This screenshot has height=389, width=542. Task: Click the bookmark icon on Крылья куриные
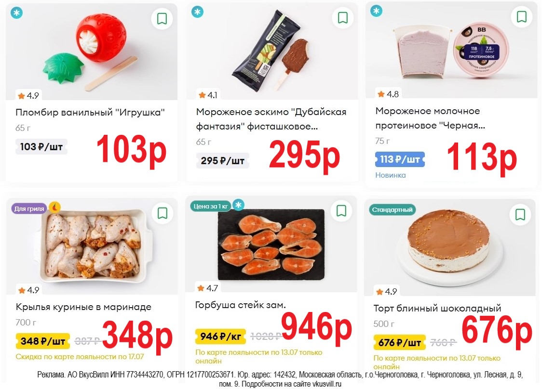click(x=163, y=213)
